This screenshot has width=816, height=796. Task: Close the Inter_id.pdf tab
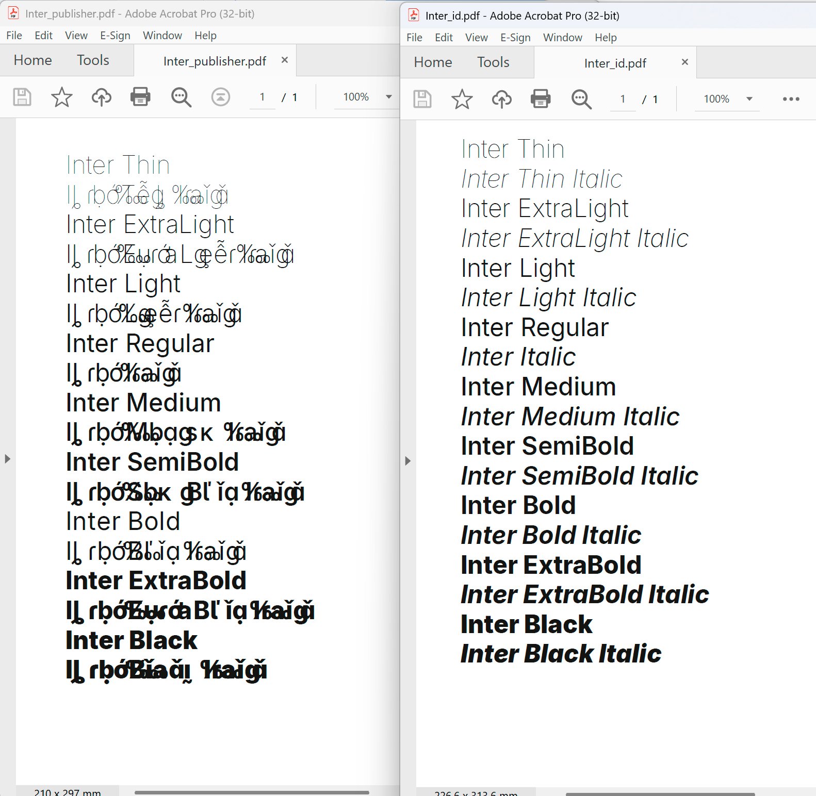pyautogui.click(x=684, y=62)
